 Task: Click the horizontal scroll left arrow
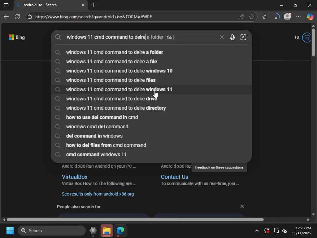pos(4,220)
